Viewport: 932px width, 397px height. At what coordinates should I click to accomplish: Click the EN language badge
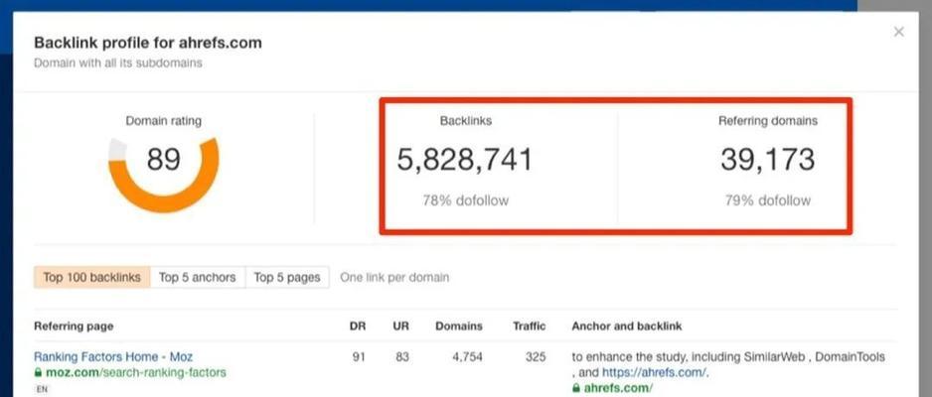pyautogui.click(x=42, y=390)
